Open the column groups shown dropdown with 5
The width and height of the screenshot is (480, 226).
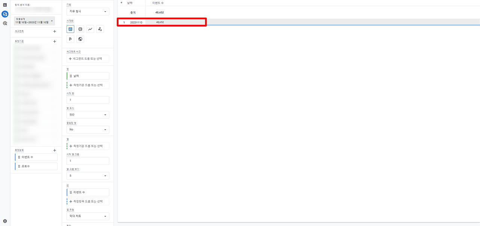coord(88,175)
